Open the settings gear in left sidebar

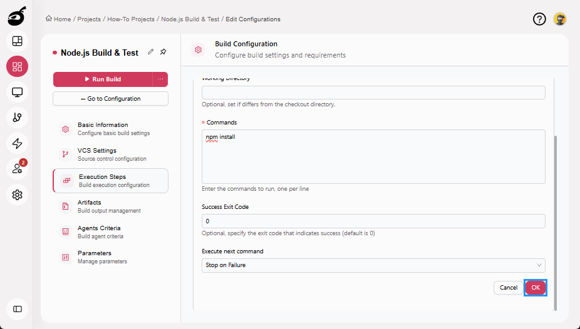point(17,195)
